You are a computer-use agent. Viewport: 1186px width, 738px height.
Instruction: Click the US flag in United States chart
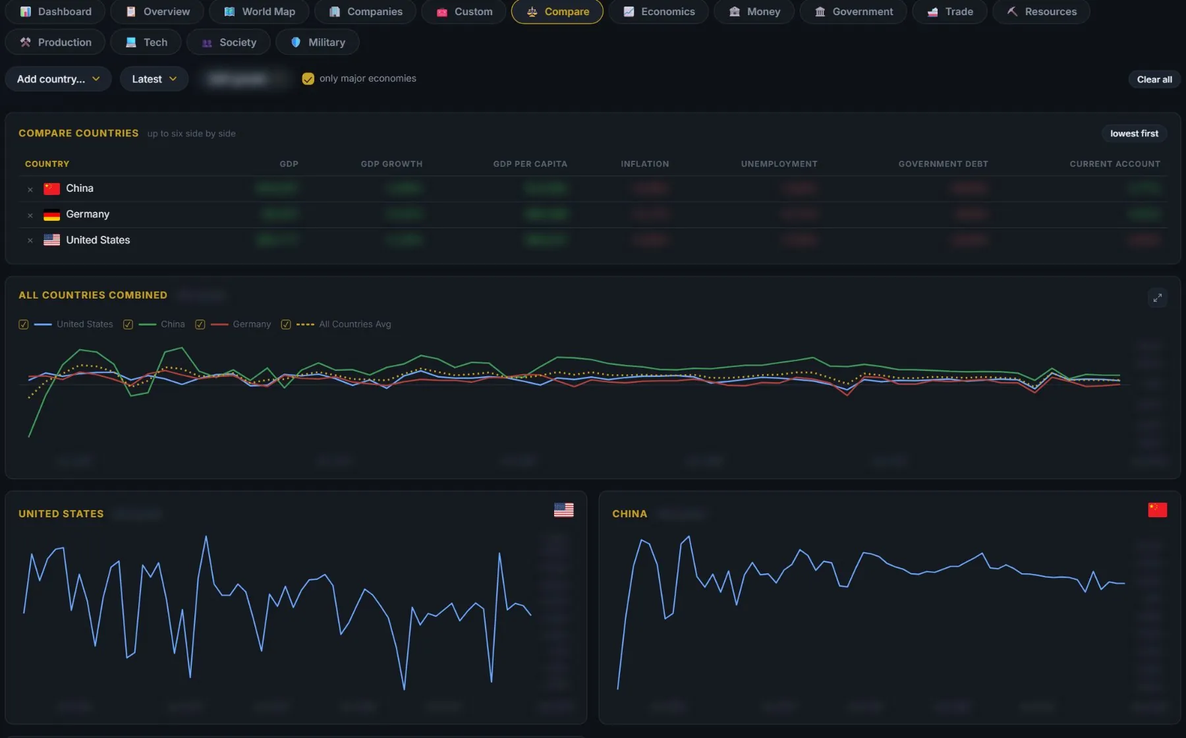coord(564,510)
